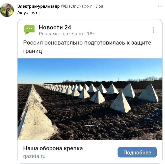Image resolution: width=165 pixels, height=164 pixels.
Task: Open the gazeta.ru link under the caption
Action: pos(34,156)
